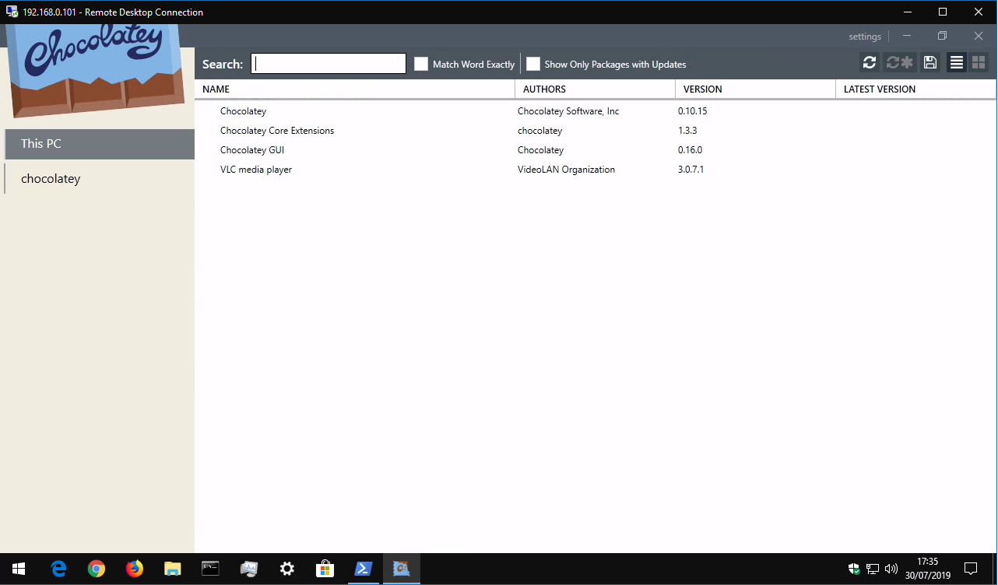Refresh the package list with the refresh icon
998x585 pixels.
[x=870, y=63]
